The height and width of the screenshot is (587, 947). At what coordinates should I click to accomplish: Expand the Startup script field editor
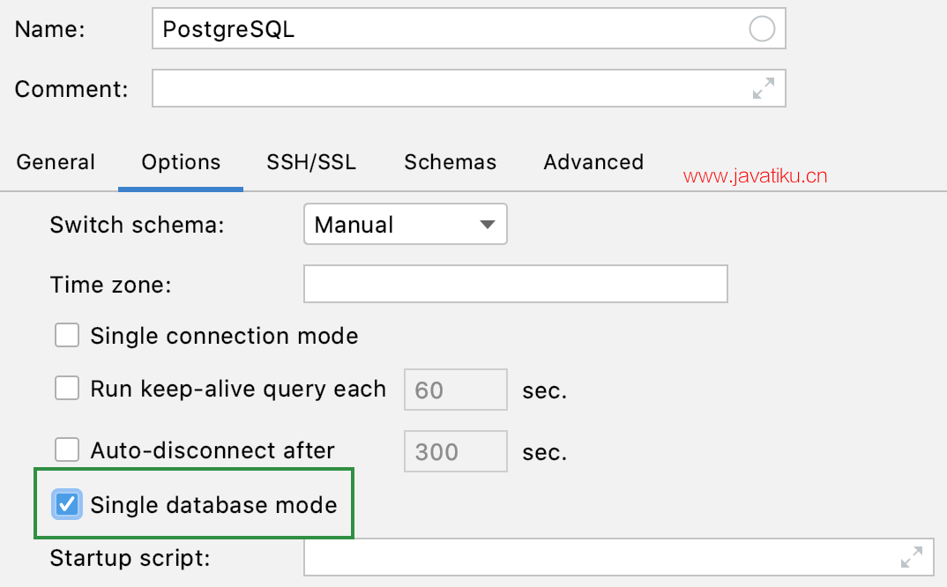[911, 557]
